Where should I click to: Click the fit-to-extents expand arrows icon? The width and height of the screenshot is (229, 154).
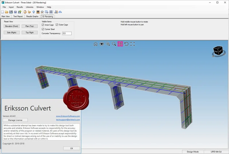pyautogui.click(x=133, y=44)
